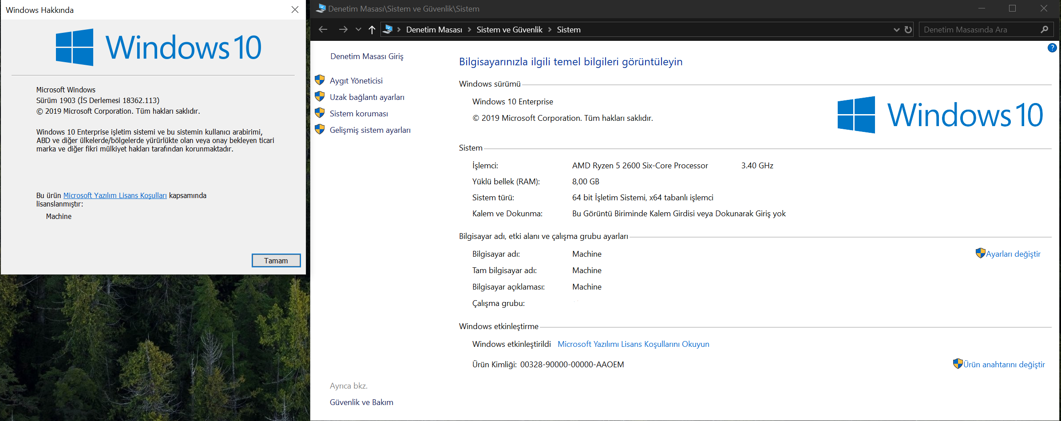This screenshot has height=421, width=1061.
Task: Click Ürün anahtarını değiştir link
Action: click(x=1004, y=365)
